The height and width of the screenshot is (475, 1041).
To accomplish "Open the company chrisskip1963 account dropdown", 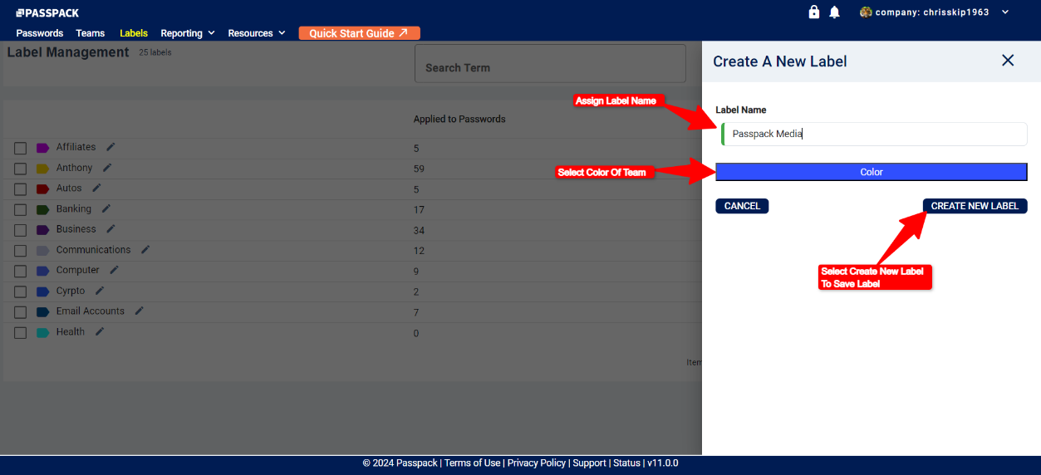I will pos(935,12).
